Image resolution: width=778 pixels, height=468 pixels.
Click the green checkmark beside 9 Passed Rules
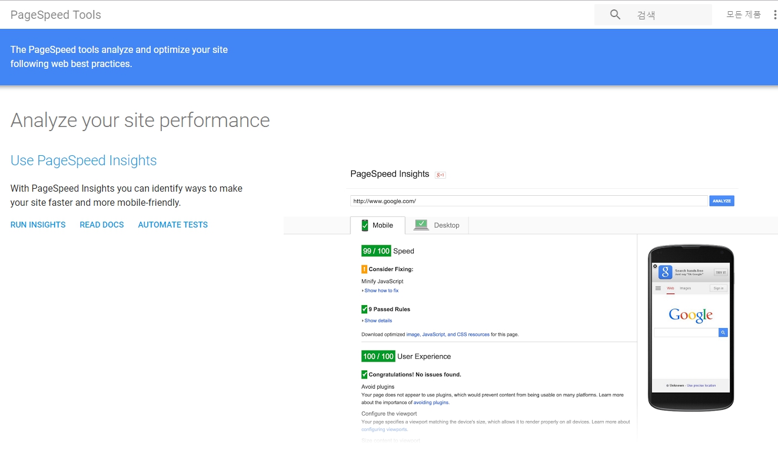point(364,309)
